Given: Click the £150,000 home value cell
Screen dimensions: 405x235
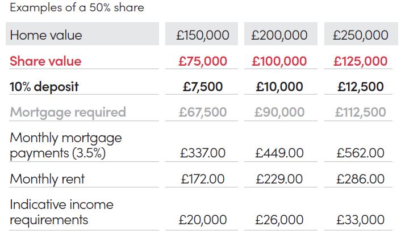Looking at the screenshot, I should pyautogui.click(x=203, y=35).
